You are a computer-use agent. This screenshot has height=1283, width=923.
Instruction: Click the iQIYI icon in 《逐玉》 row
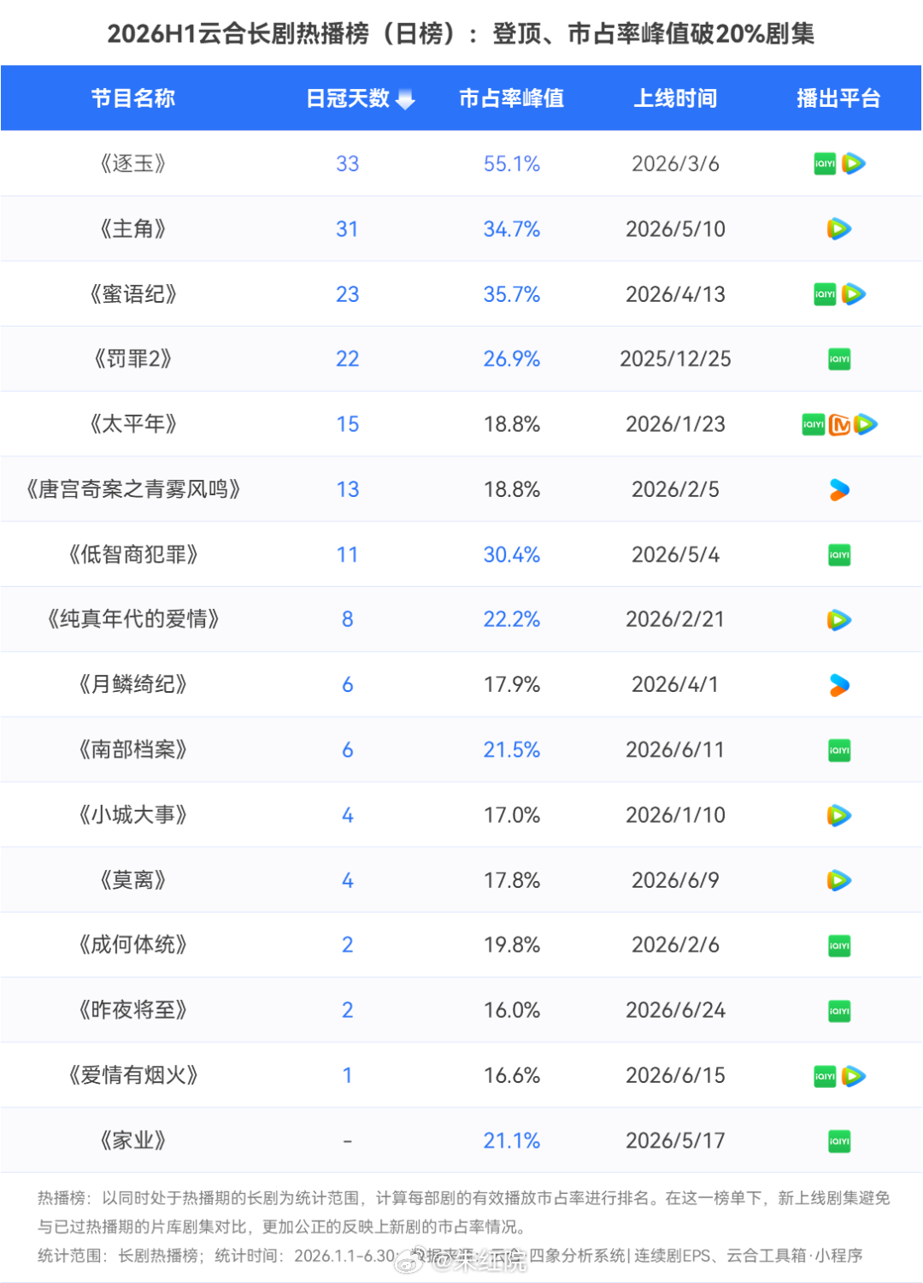[825, 163]
